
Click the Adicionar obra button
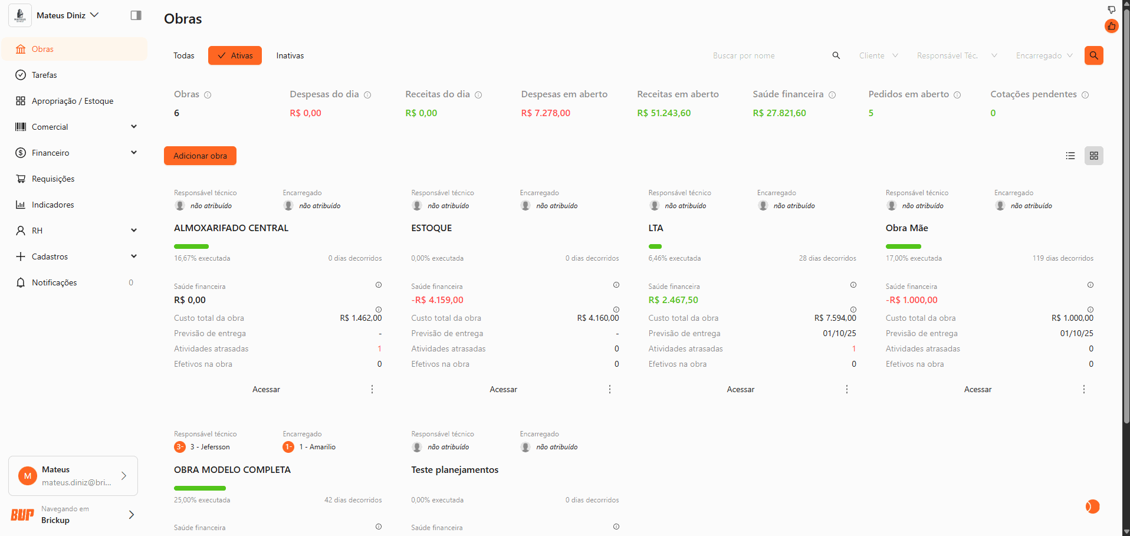(x=200, y=156)
